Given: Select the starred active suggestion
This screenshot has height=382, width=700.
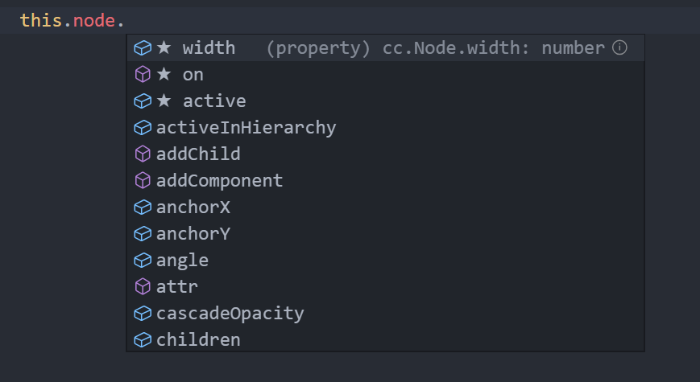Looking at the screenshot, I should [386, 101].
